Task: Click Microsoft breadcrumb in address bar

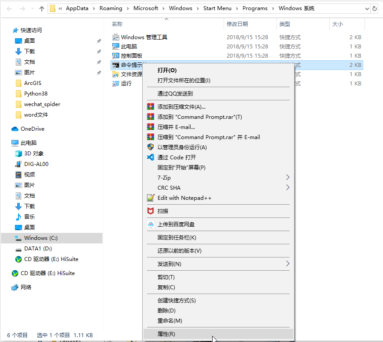Action: point(146,8)
